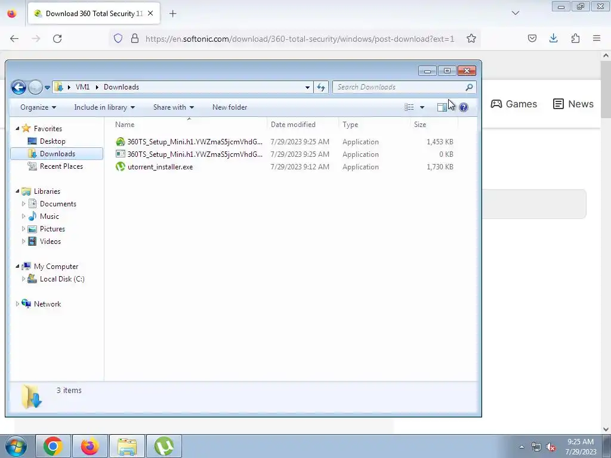Click the Explorer forward arrow button
The width and height of the screenshot is (611, 458).
pos(35,87)
